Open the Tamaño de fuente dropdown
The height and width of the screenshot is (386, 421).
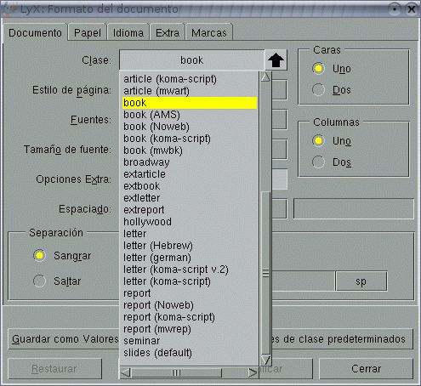coord(280,150)
